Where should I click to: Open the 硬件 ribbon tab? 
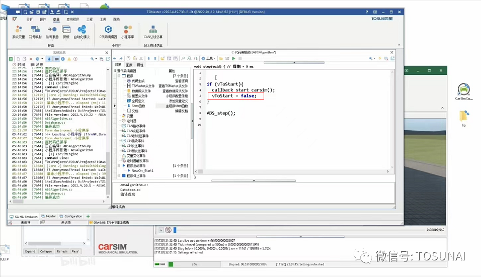click(43, 19)
